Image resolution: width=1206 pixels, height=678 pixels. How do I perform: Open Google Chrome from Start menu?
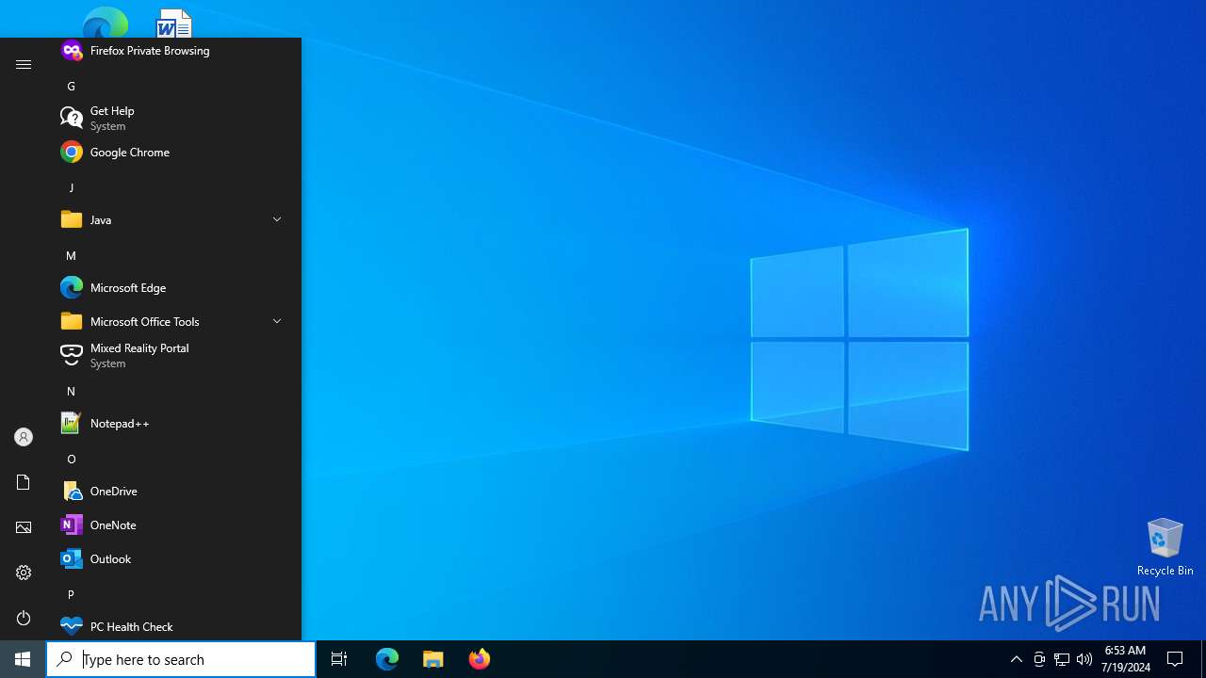(174, 152)
